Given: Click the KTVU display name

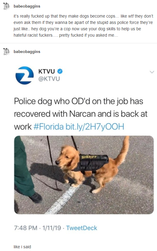Looking at the screenshot, I should pyautogui.click(x=47, y=71).
